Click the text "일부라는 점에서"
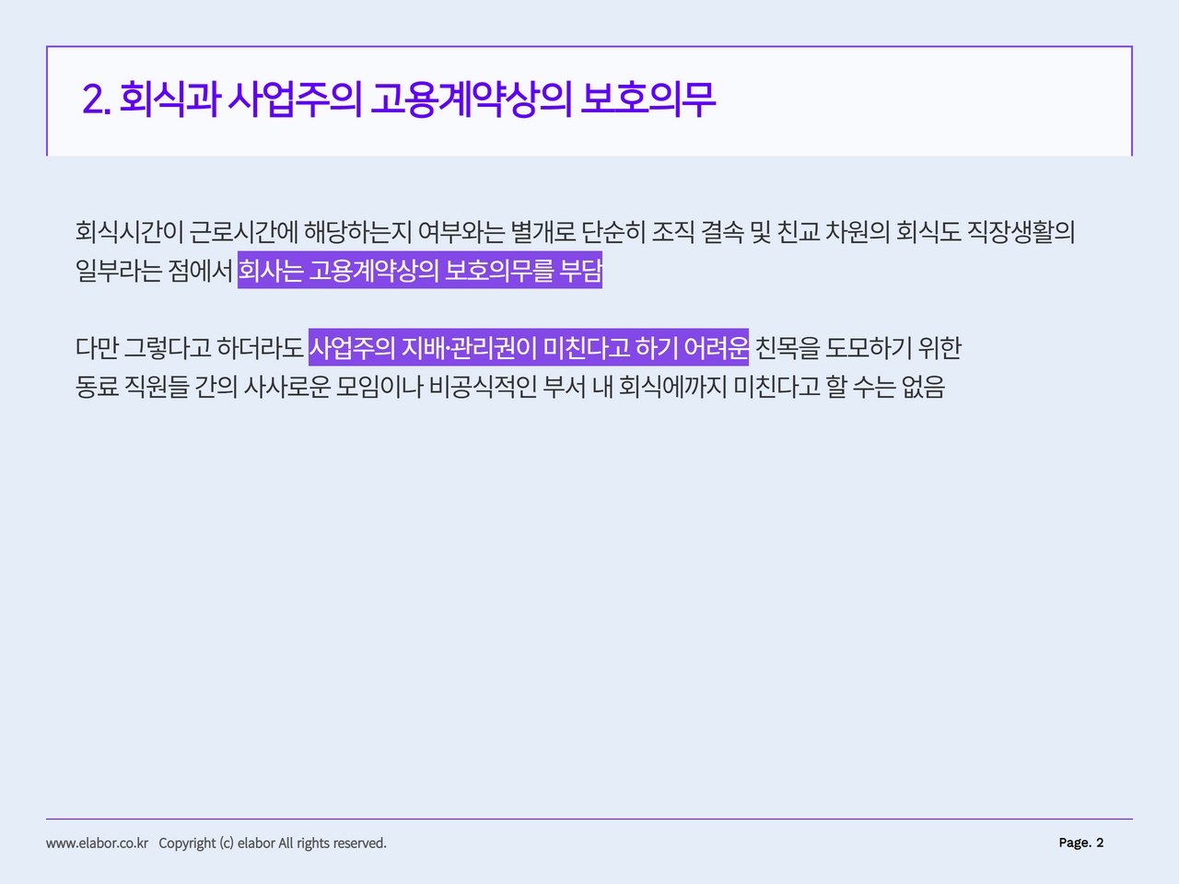 click(x=154, y=271)
